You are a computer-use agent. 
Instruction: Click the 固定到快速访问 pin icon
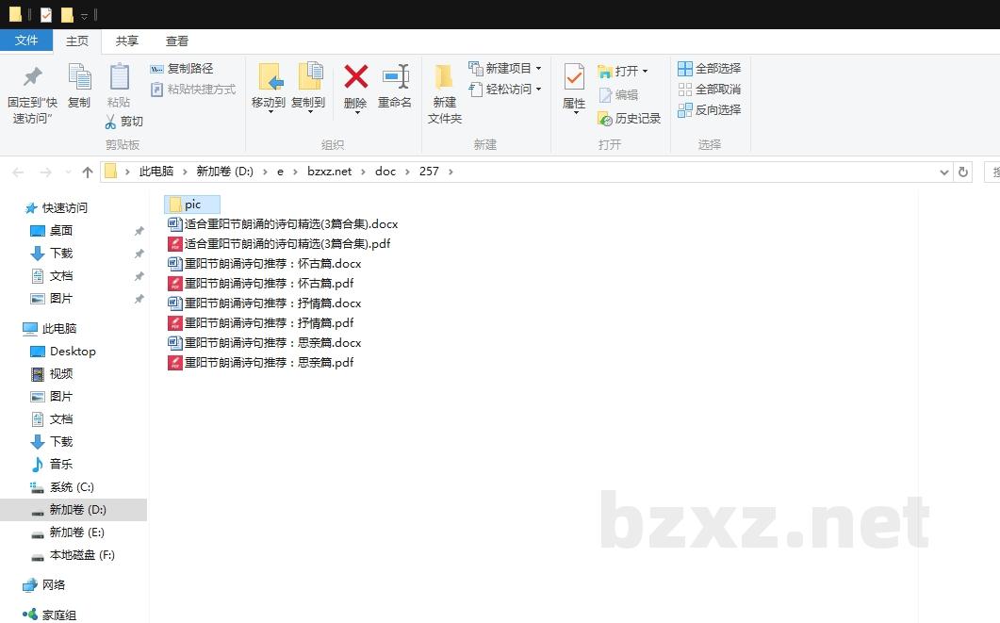pos(33,77)
